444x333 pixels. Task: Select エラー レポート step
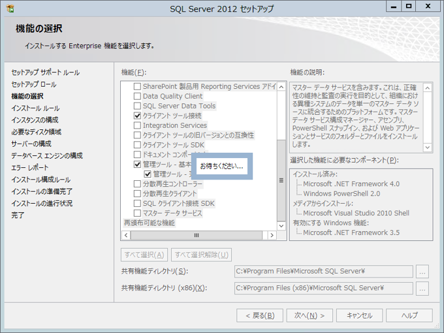[30, 168]
